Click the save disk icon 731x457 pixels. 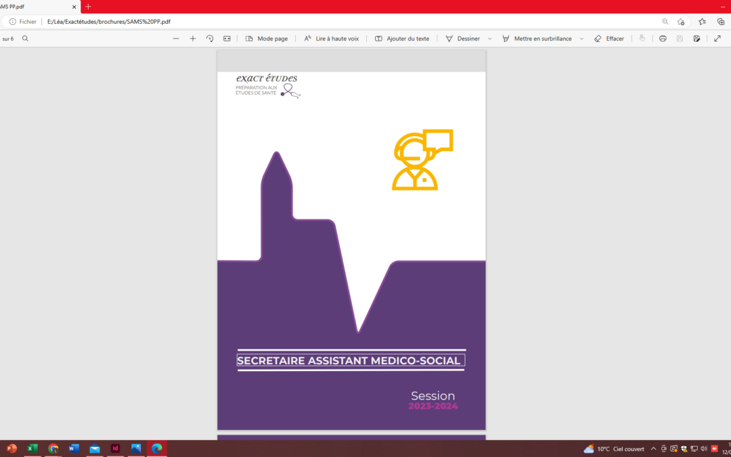(x=680, y=39)
